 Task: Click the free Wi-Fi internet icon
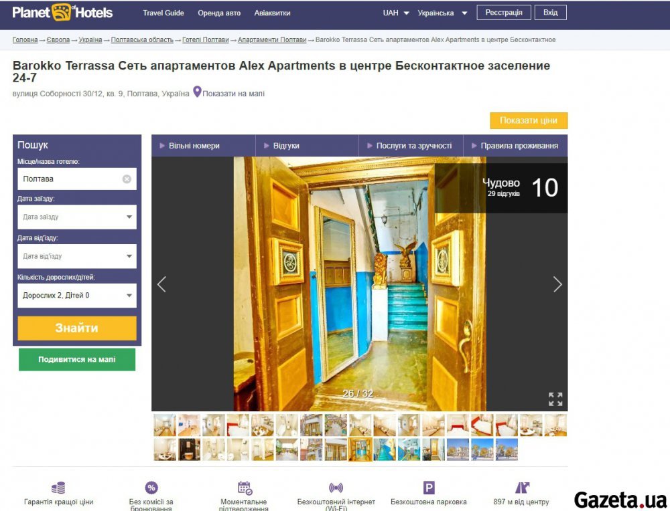pos(336,488)
